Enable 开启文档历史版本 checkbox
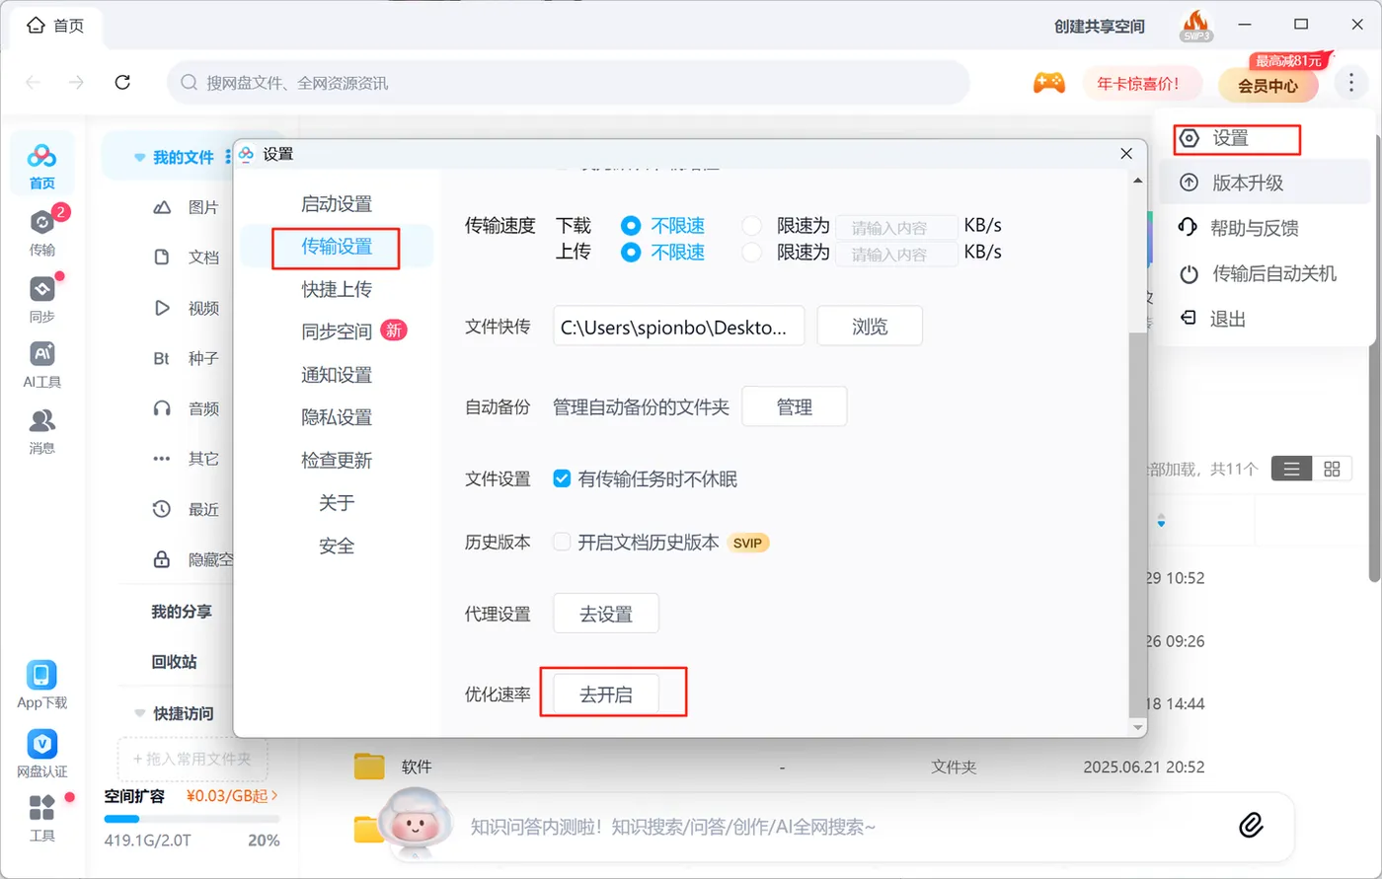Viewport: 1382px width, 879px height. click(x=562, y=542)
